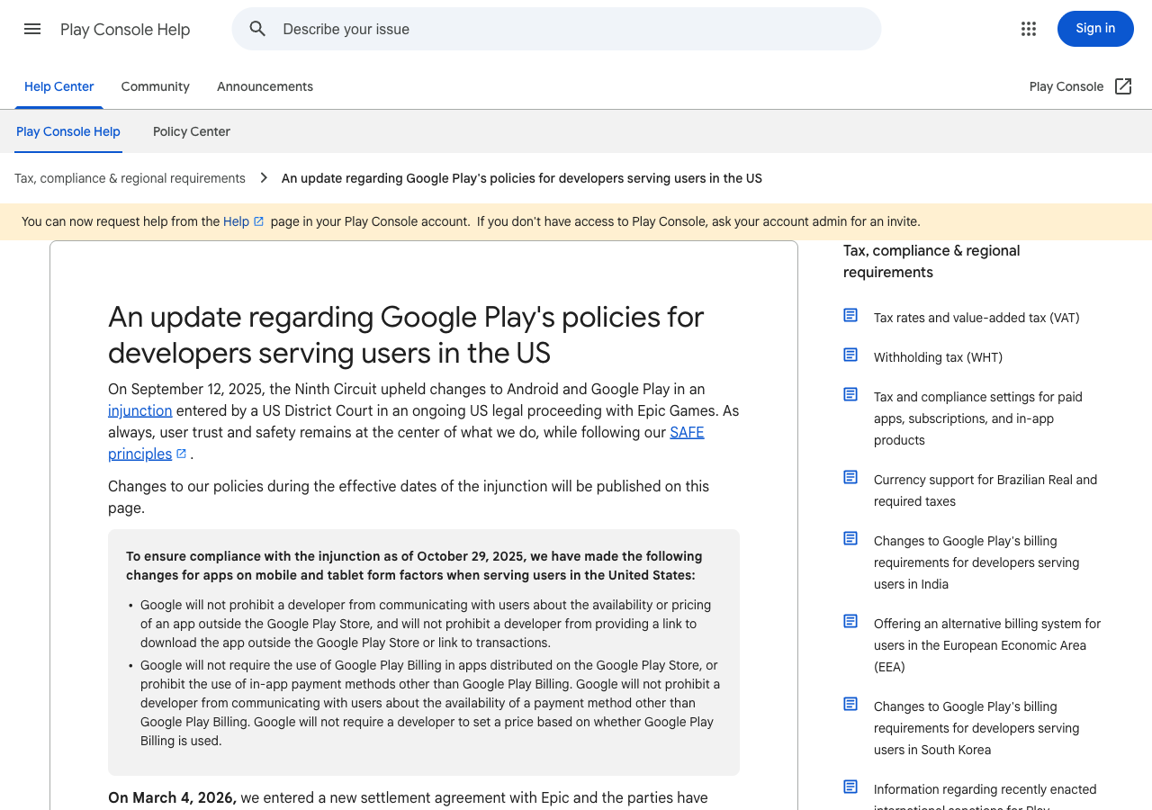Click the external icon after SAFE principles

[181, 454]
